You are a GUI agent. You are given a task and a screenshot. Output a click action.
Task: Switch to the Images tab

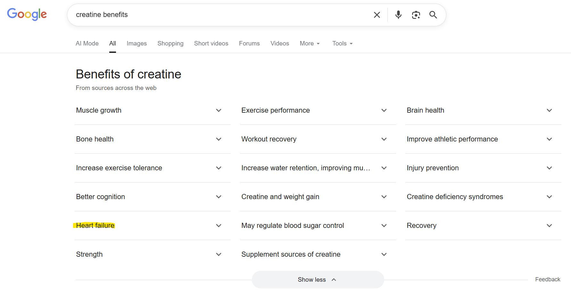[x=137, y=44]
